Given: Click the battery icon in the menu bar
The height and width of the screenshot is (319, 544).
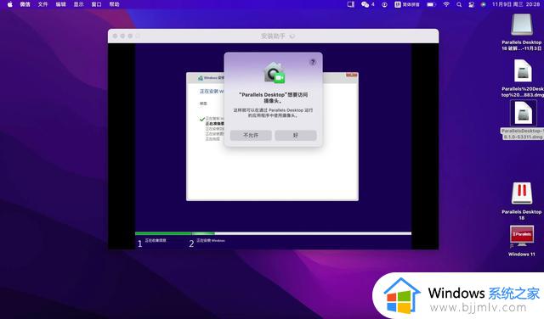Looking at the screenshot, I should (431, 4).
